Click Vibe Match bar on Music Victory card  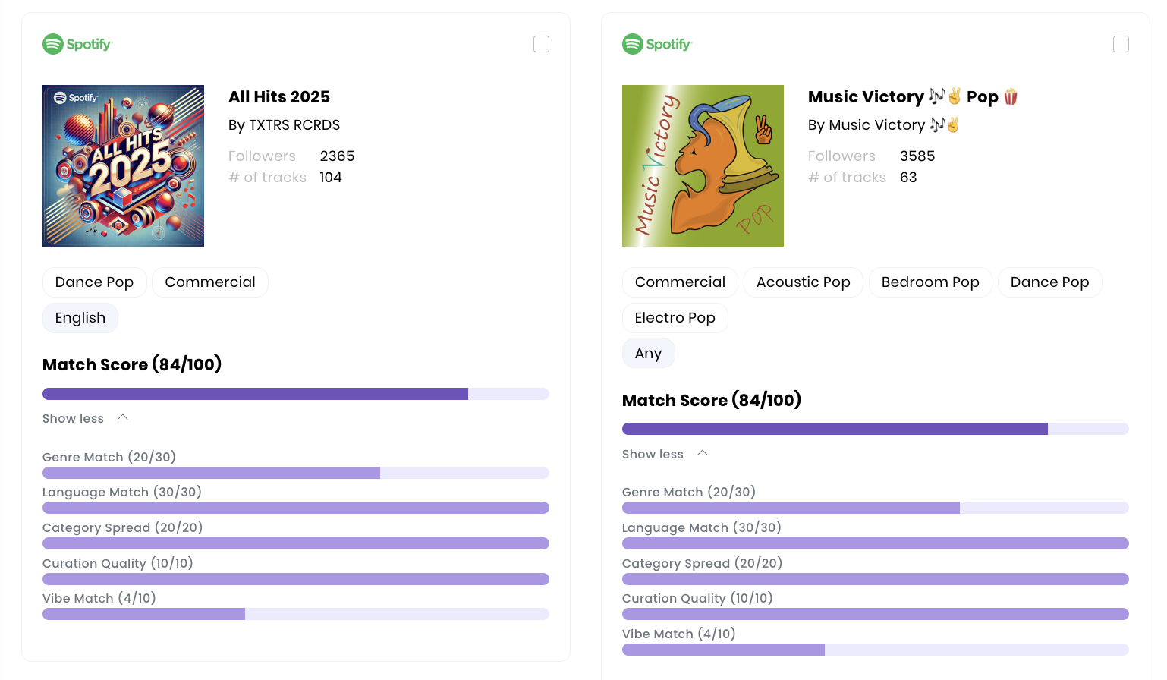876,650
